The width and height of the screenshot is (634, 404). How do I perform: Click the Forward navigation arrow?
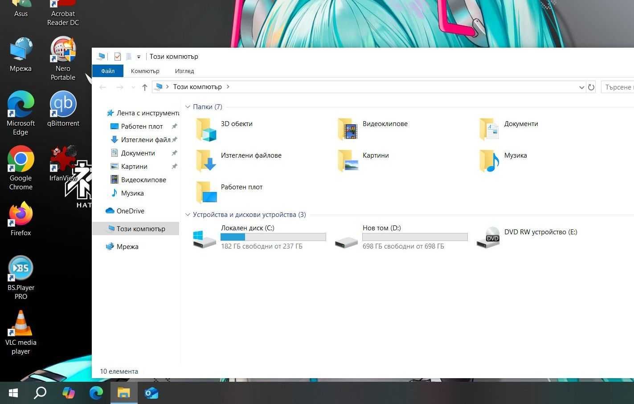pyautogui.click(x=119, y=87)
